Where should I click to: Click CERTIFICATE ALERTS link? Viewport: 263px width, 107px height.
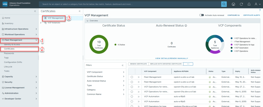click(x=252, y=15)
